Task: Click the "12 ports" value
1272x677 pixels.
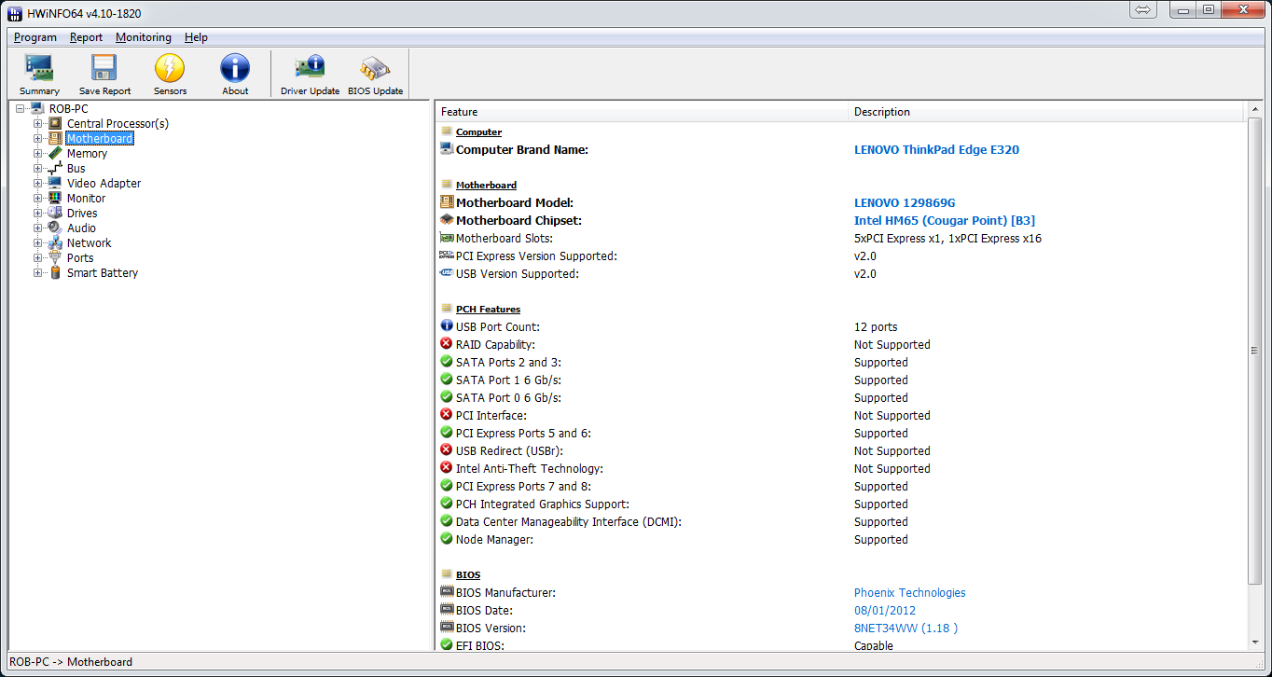Action: click(x=876, y=326)
